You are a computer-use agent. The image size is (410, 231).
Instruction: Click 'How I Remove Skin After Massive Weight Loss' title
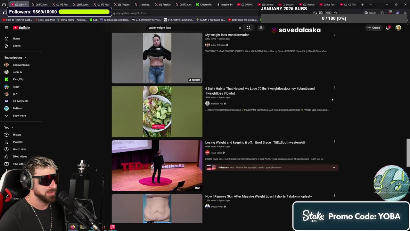point(258,196)
